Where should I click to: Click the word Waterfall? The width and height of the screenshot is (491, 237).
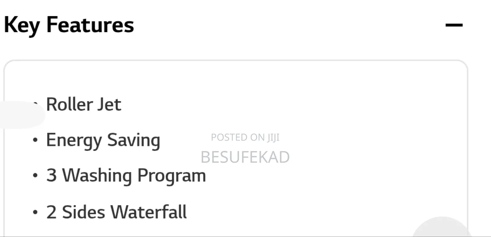[x=148, y=212]
